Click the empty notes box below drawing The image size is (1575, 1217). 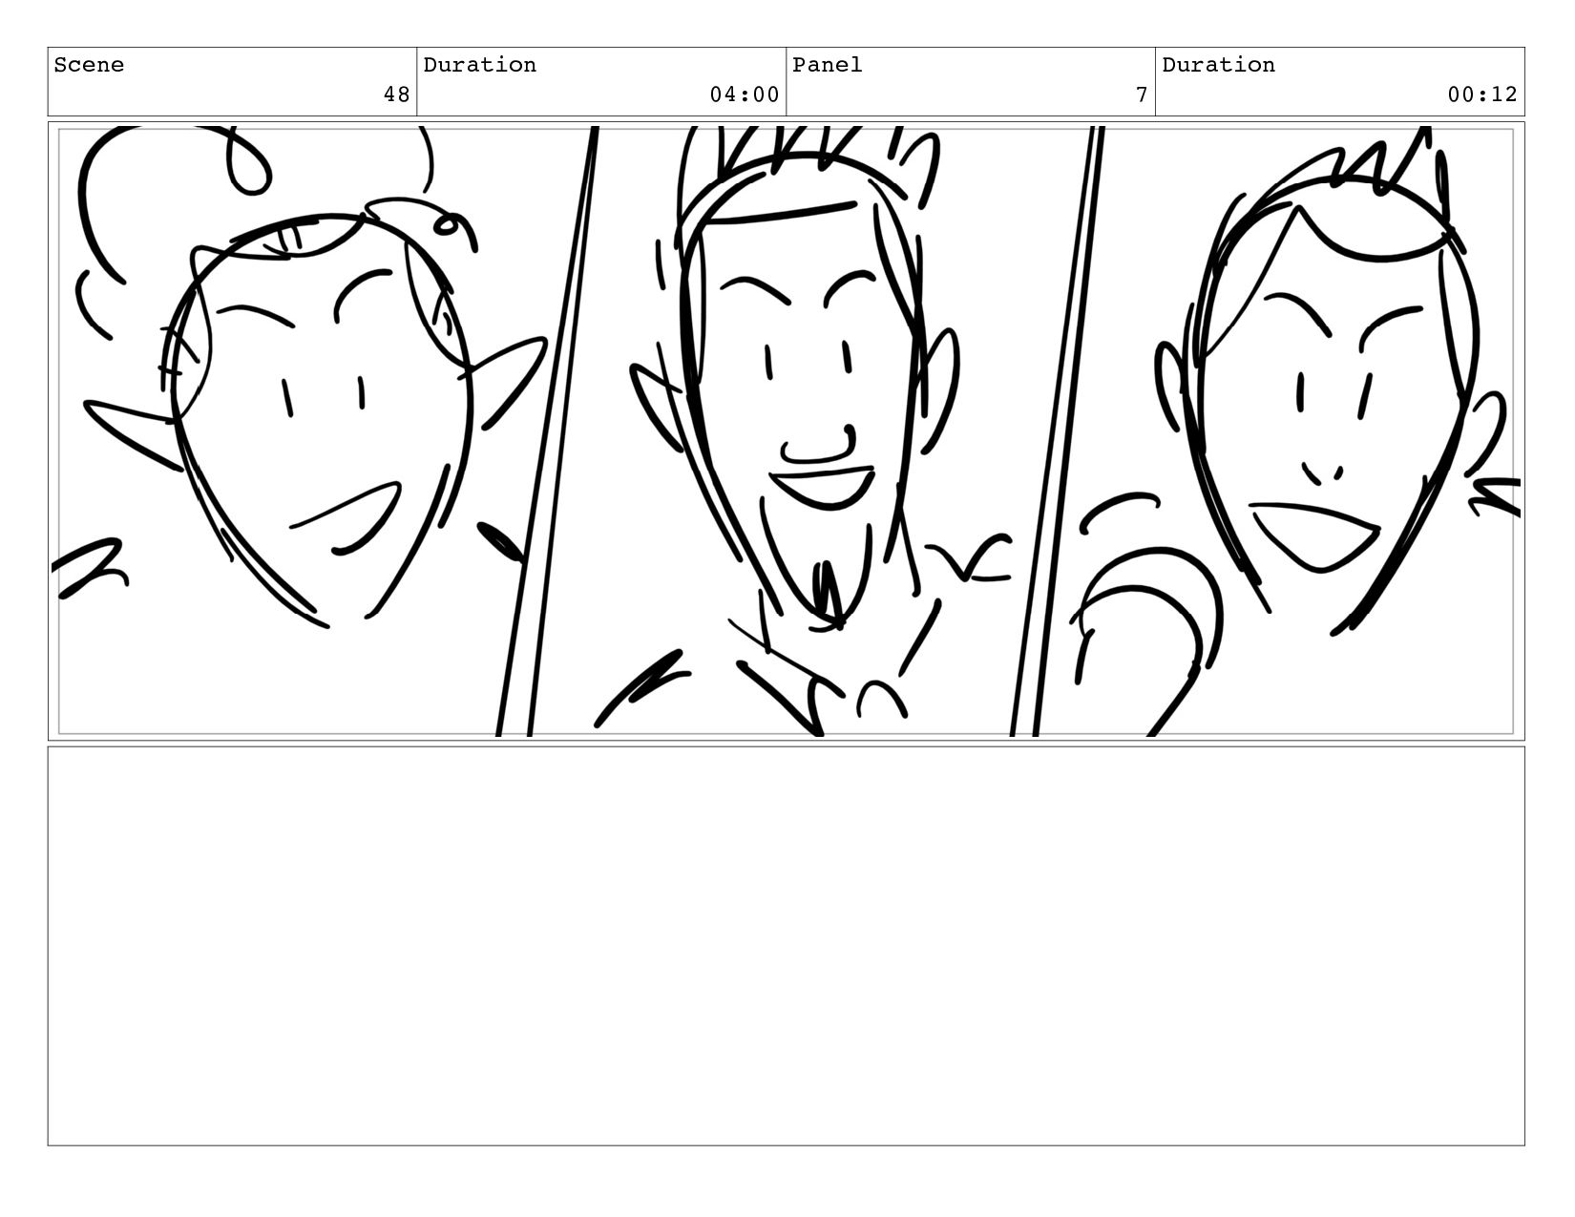787,946
